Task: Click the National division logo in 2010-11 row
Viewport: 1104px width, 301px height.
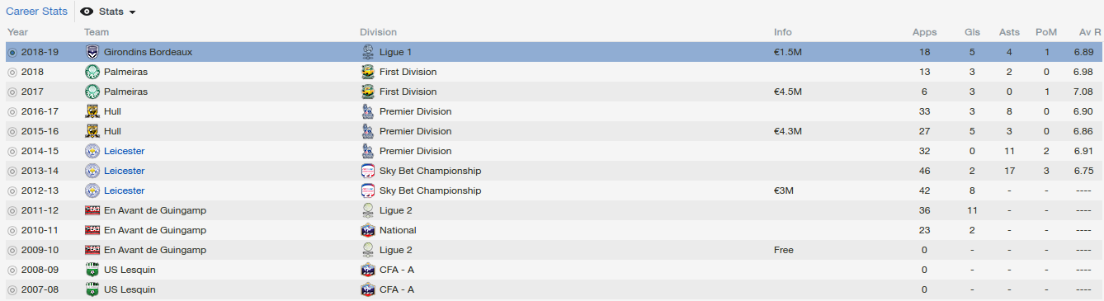Action: coord(368,230)
